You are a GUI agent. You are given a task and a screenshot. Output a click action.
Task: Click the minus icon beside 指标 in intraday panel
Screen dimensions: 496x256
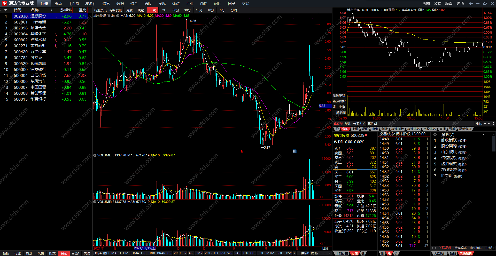coord(489,124)
